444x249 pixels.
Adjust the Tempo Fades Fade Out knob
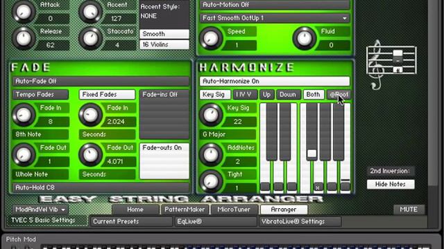pos(24,155)
